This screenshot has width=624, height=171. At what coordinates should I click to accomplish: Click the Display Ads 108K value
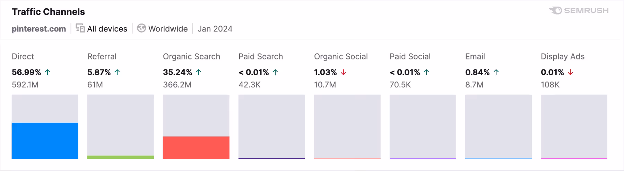coord(550,85)
